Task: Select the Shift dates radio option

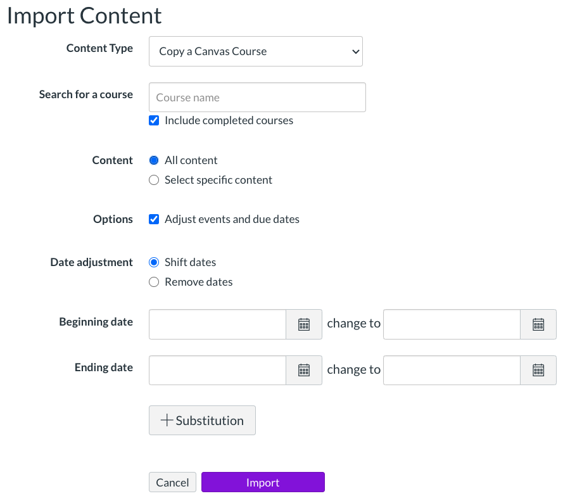Action: click(154, 262)
